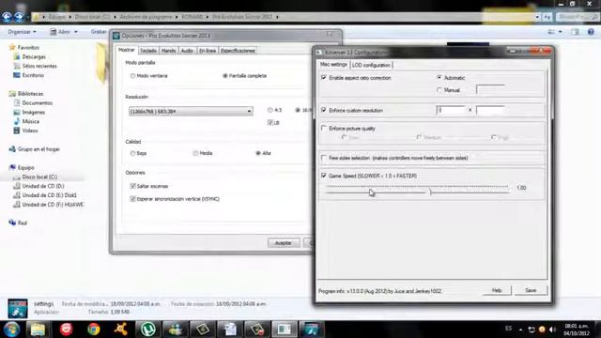Image resolution: width=601 pixels, height=338 pixels.
Task: Launch Google Chrome from the taskbar
Action: coord(94,330)
